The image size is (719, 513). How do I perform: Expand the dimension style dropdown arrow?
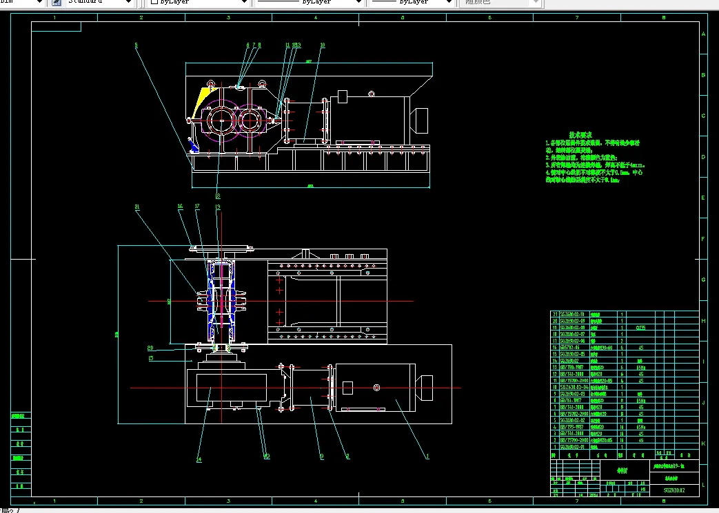pyautogui.click(x=39, y=2)
